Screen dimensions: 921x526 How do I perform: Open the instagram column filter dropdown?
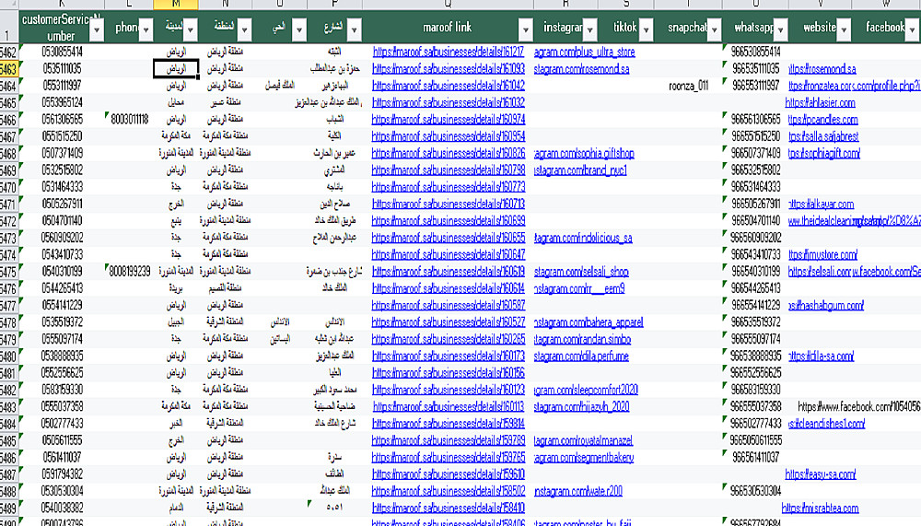coord(589,29)
